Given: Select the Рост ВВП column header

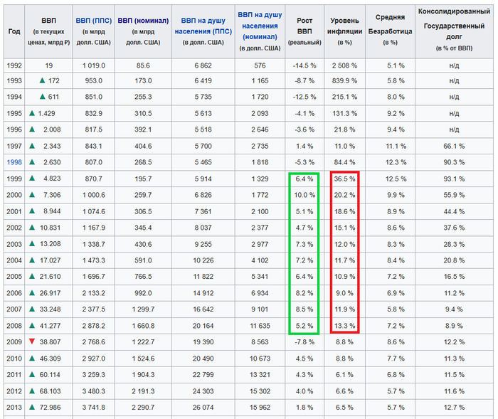Looking at the screenshot, I should (304, 26).
